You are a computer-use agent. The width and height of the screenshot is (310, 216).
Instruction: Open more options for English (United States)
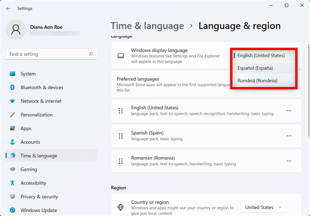289,111
